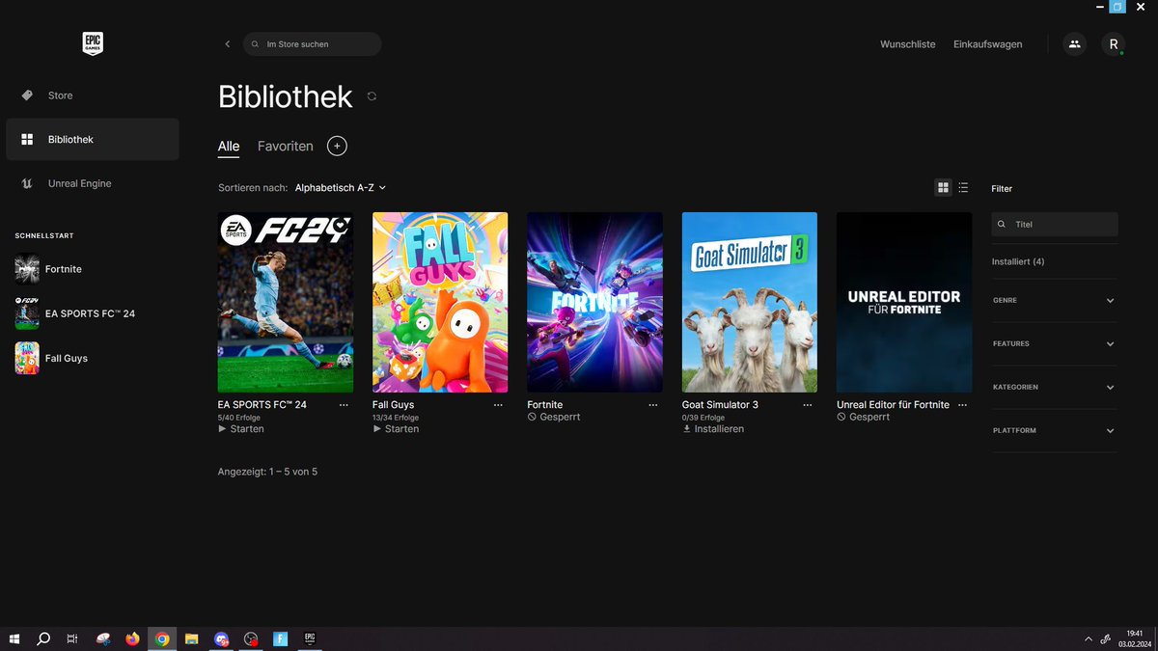Refresh the library with the refresh icon

(372, 96)
